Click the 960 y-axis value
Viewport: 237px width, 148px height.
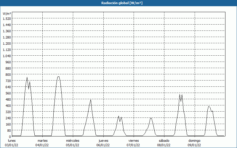(x=8, y=62)
